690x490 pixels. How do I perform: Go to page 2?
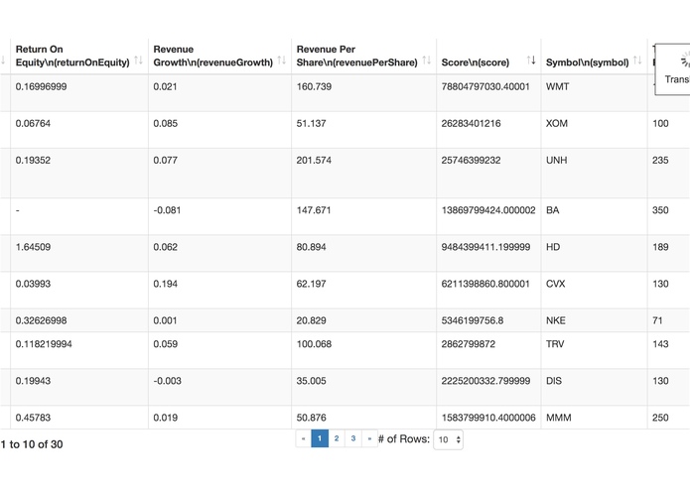point(337,438)
